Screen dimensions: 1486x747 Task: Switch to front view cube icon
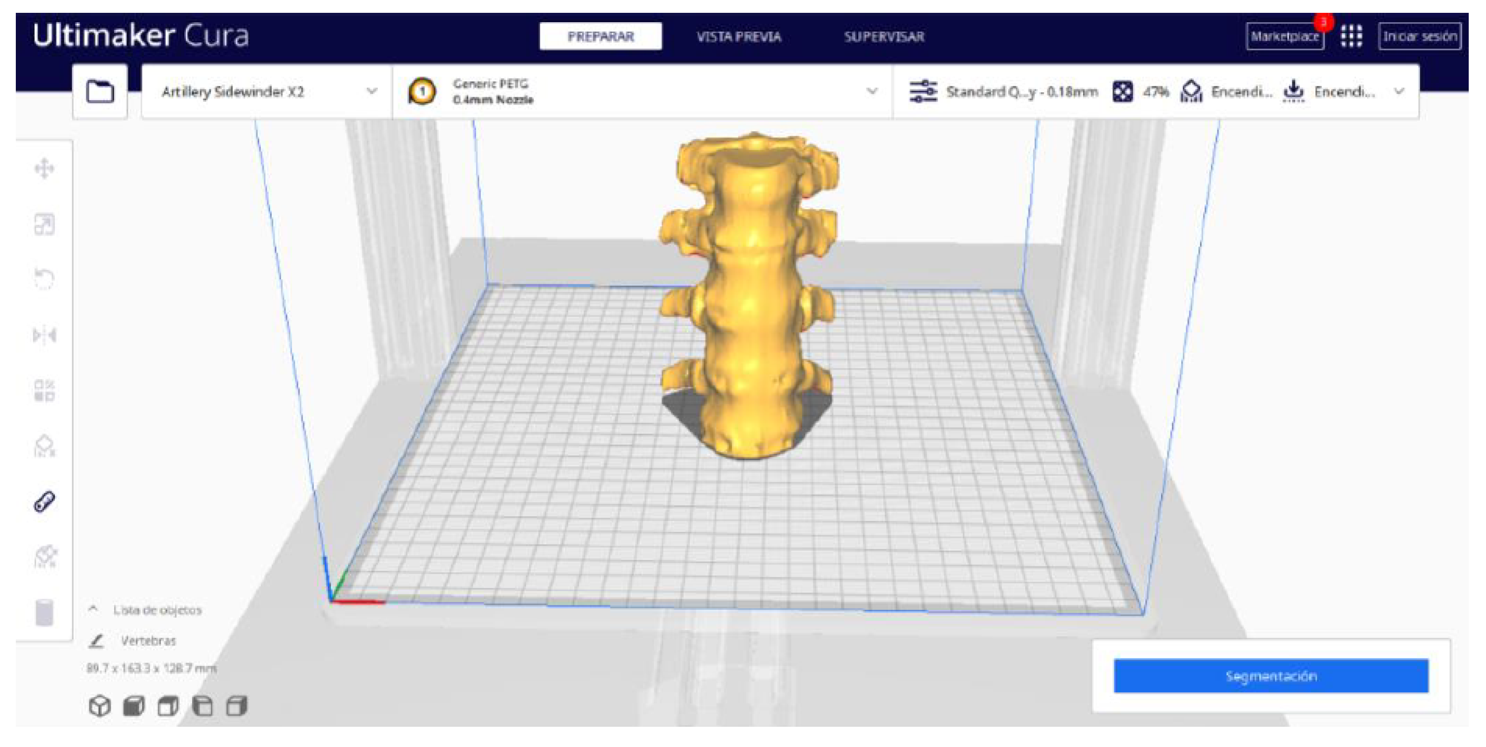[x=134, y=706]
